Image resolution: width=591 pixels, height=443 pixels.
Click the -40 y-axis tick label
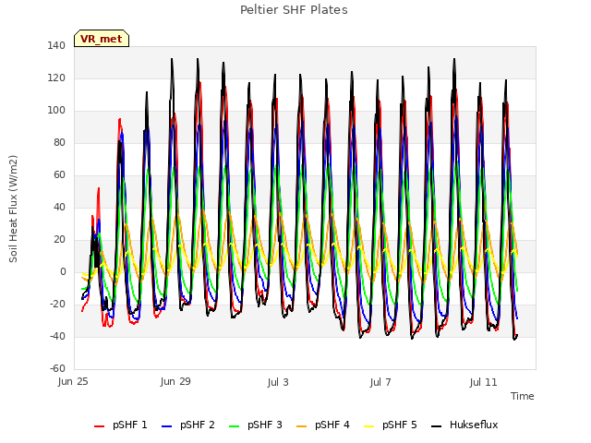57,336
